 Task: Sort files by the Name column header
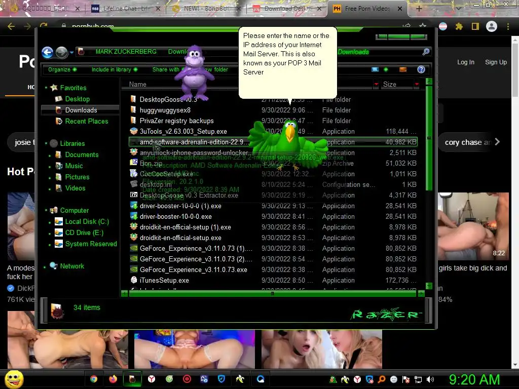(x=138, y=85)
